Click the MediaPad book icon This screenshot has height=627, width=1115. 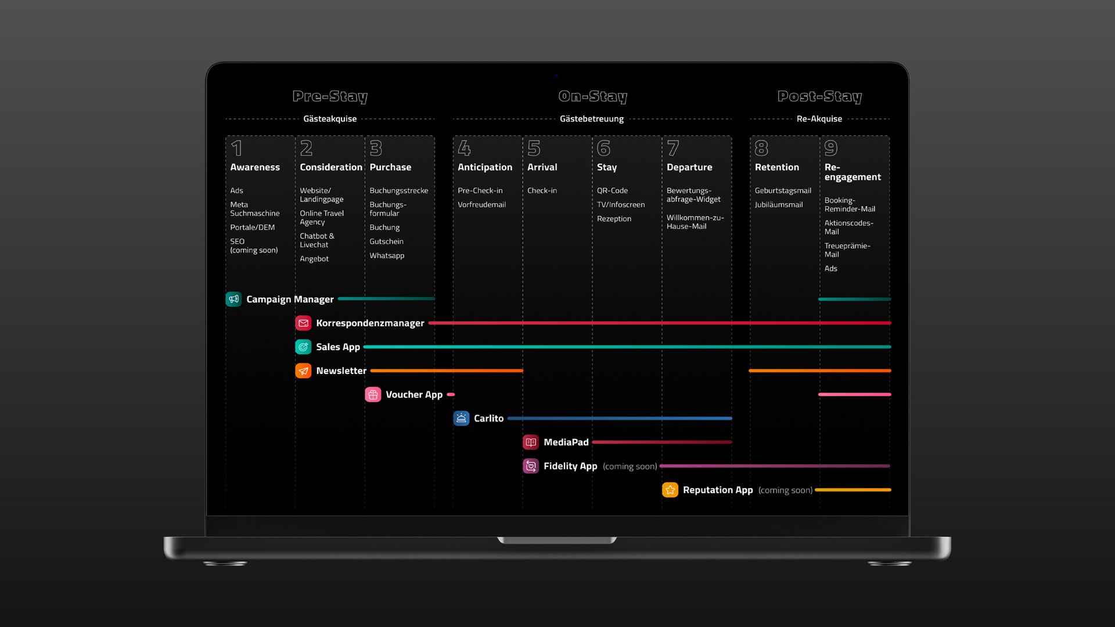click(x=531, y=442)
